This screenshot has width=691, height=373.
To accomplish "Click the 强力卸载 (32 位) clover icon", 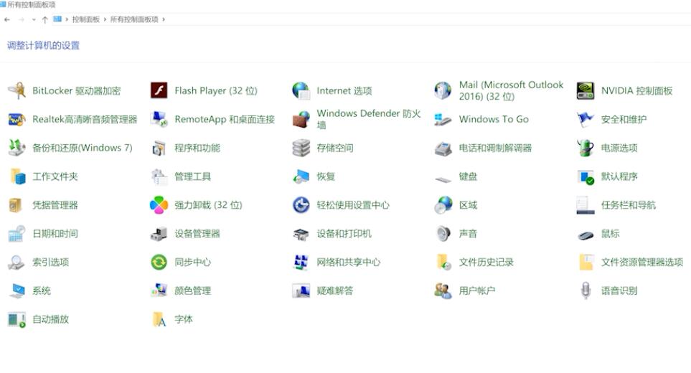I will [159, 205].
